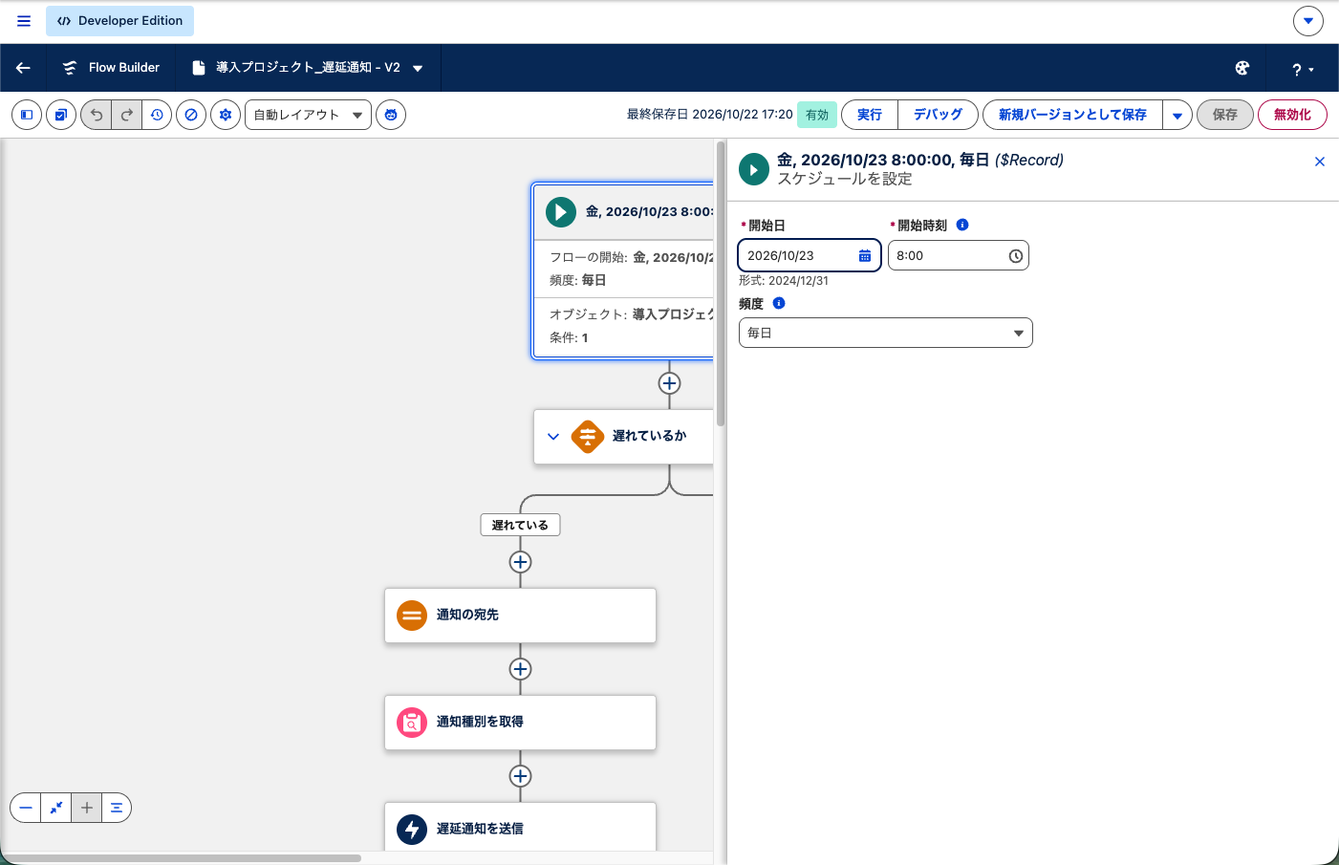Click the disabled 保存 save button
The height and width of the screenshot is (865, 1339).
pos(1225,115)
